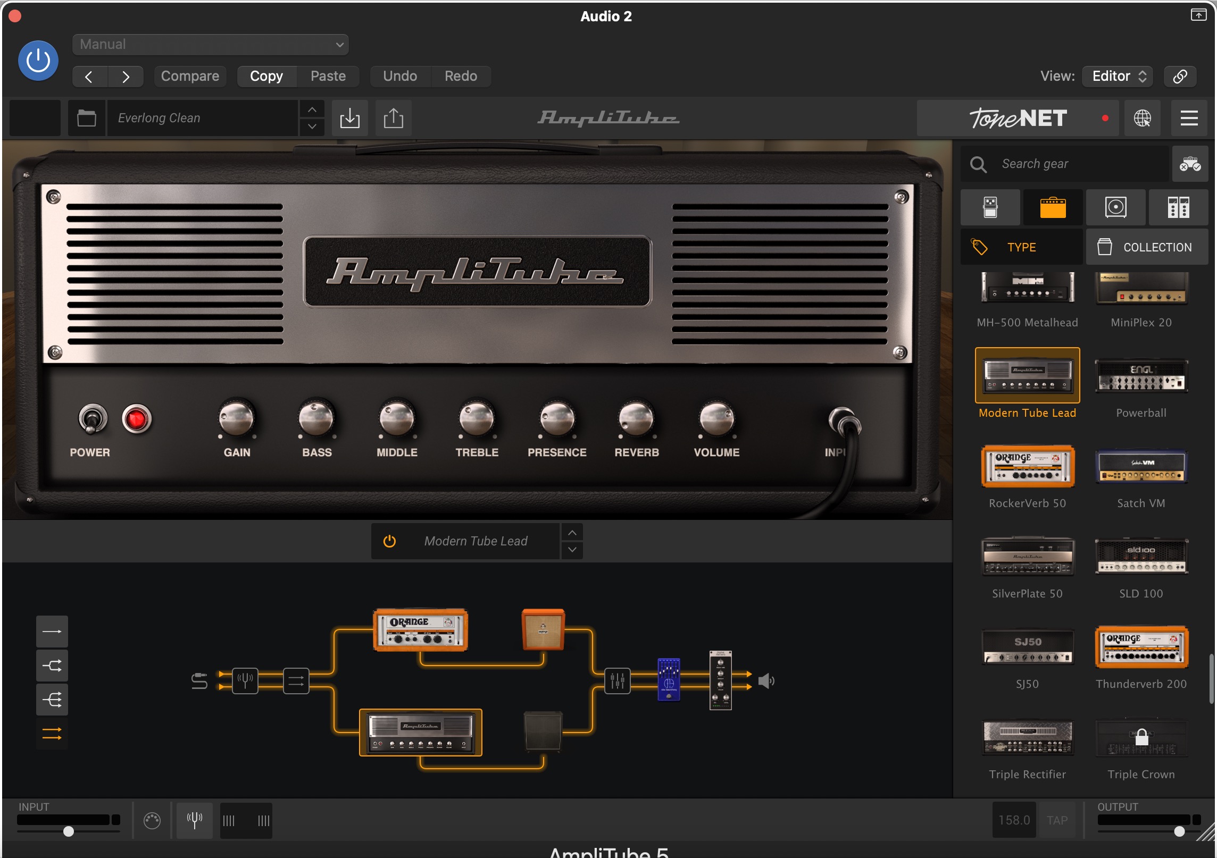Open the preset browser folder icon
The height and width of the screenshot is (858, 1217).
(86, 118)
